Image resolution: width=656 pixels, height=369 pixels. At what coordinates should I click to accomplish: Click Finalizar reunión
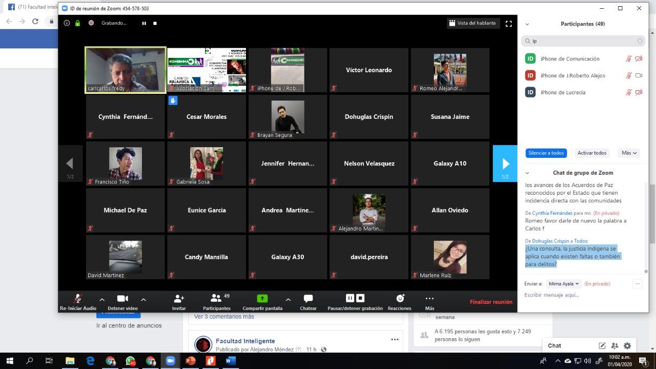tap(491, 302)
